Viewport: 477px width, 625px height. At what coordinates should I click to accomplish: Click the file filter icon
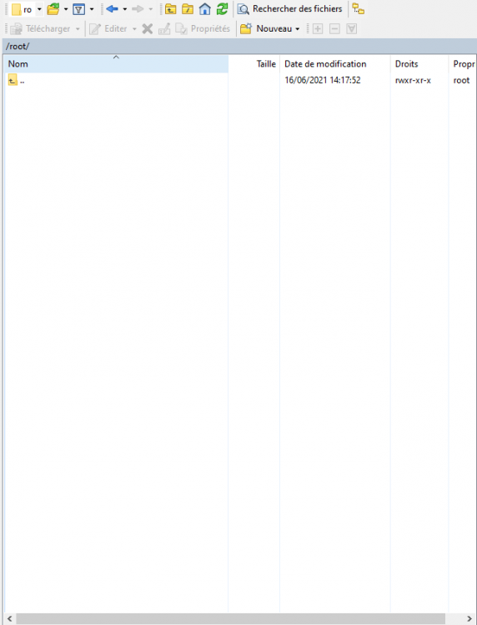click(x=79, y=9)
